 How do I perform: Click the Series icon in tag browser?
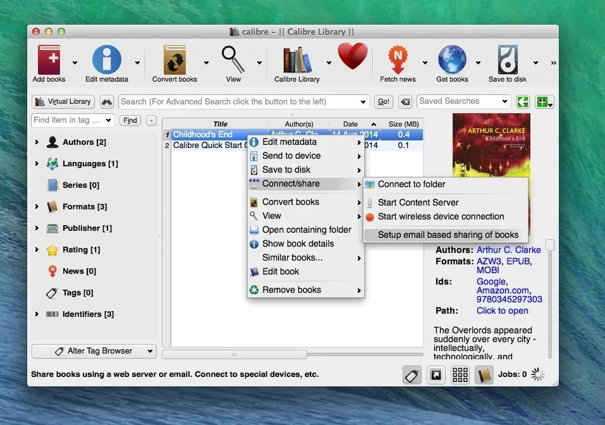[x=52, y=185]
